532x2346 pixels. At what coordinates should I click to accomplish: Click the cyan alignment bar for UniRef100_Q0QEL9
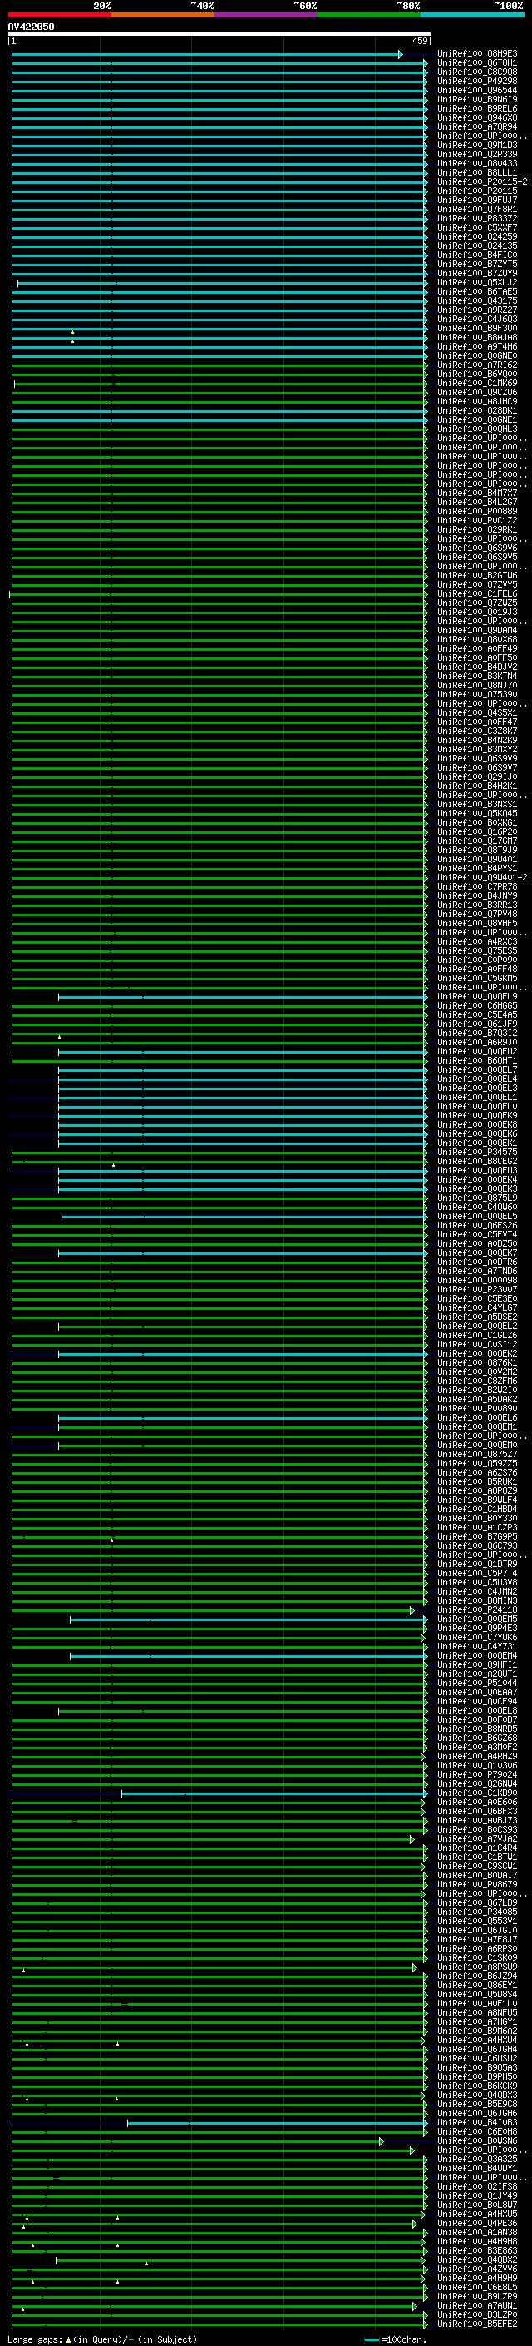click(x=243, y=997)
